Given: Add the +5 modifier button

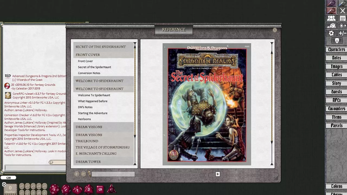Looking at the screenshot, I should coord(44,186).
